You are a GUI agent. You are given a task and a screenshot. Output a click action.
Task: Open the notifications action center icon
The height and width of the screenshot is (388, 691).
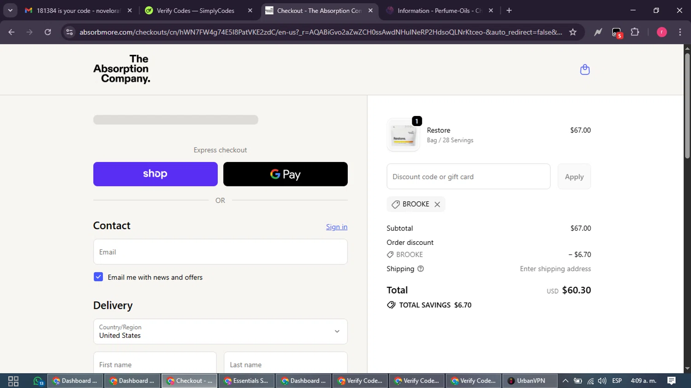(672, 381)
